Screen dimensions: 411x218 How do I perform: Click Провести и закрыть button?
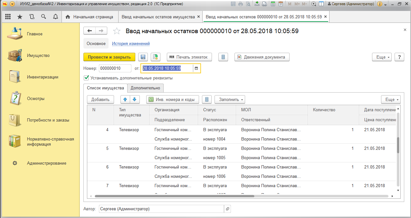[109, 57]
